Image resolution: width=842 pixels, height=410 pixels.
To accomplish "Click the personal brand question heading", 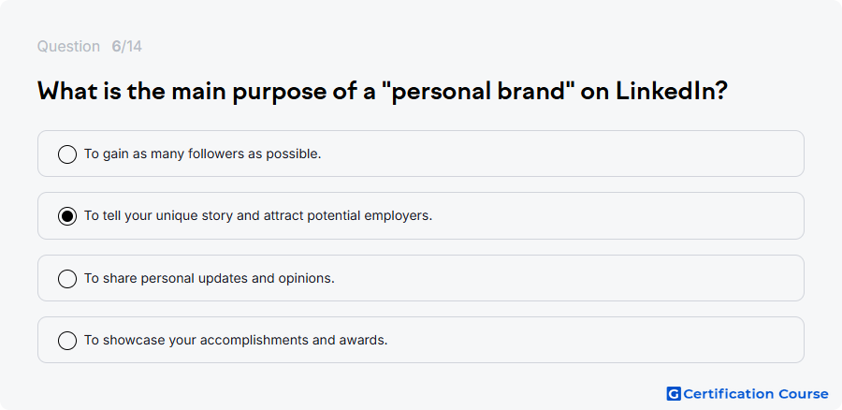I will click(x=383, y=92).
